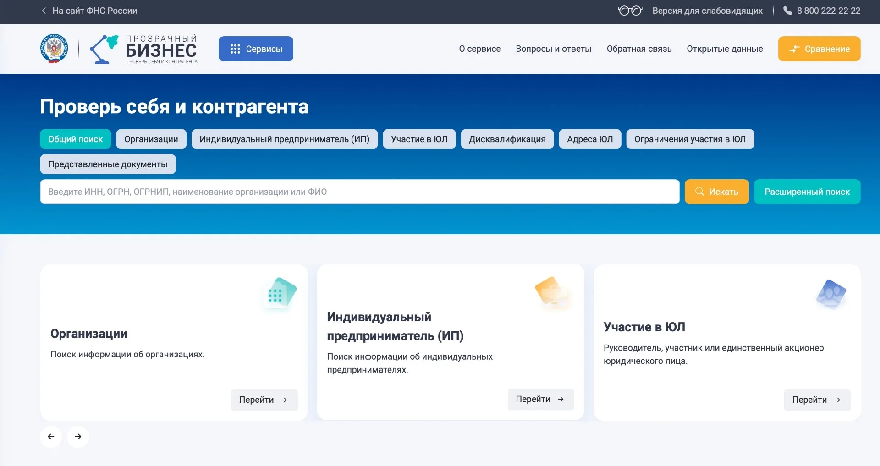Open the Сервисы grid menu
The width and height of the screenshot is (880, 466).
coord(256,49)
